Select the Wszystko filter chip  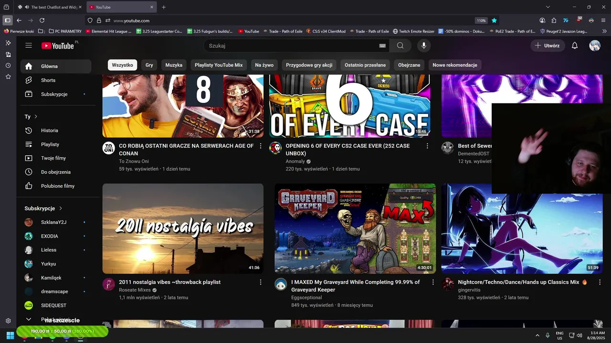coord(123,65)
